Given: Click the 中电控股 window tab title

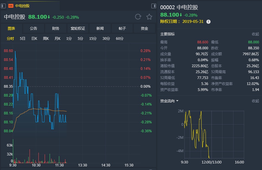Looking at the screenshot, I should 23,6.
